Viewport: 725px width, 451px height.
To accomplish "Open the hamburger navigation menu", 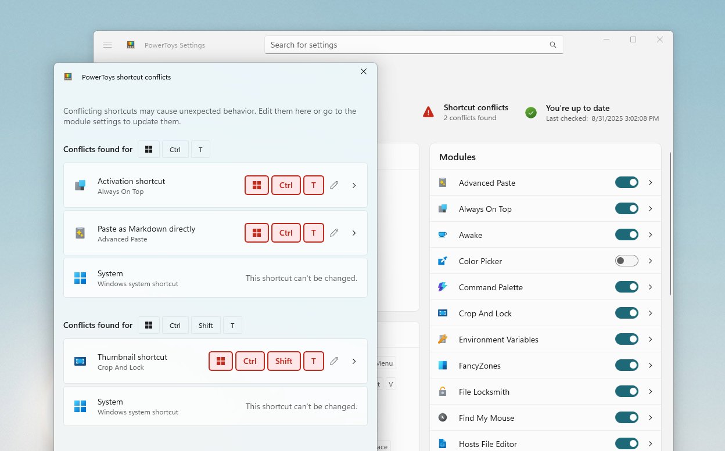I will click(x=107, y=45).
